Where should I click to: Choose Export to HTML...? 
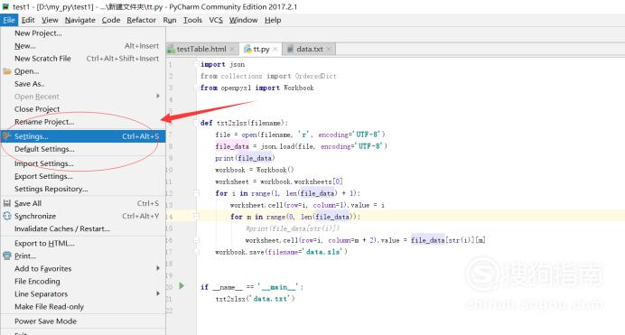[x=83, y=243]
